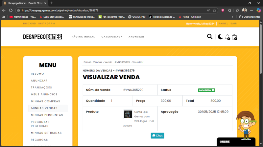
Task: Reload the page
Action: [11, 10]
